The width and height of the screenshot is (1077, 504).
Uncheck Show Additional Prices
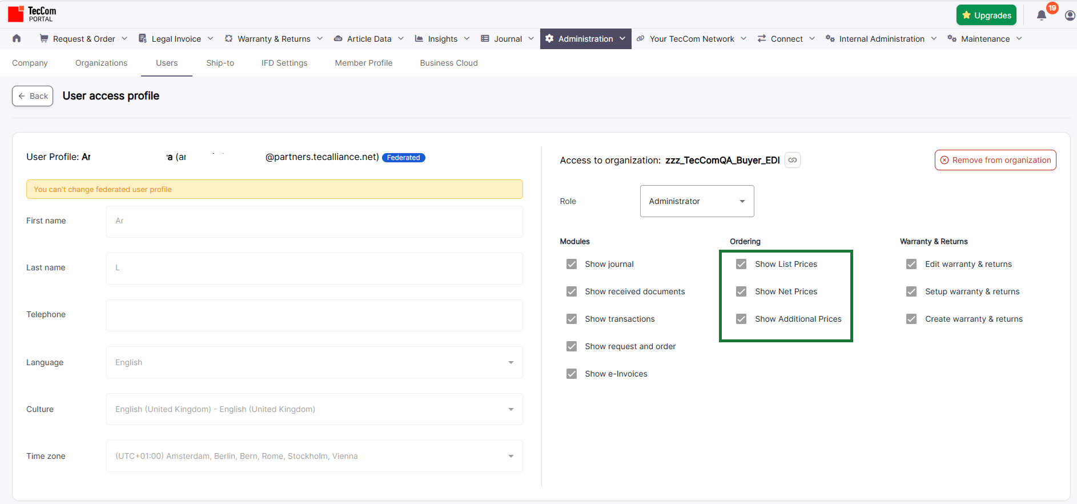pyautogui.click(x=741, y=319)
